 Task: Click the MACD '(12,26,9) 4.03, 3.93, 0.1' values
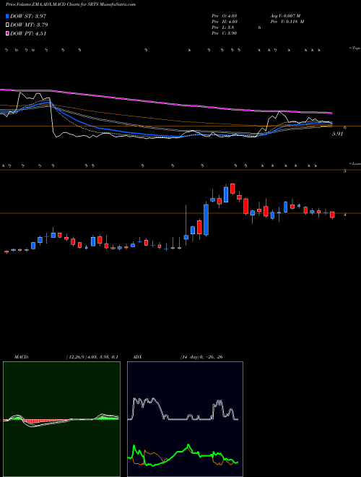coord(92,357)
